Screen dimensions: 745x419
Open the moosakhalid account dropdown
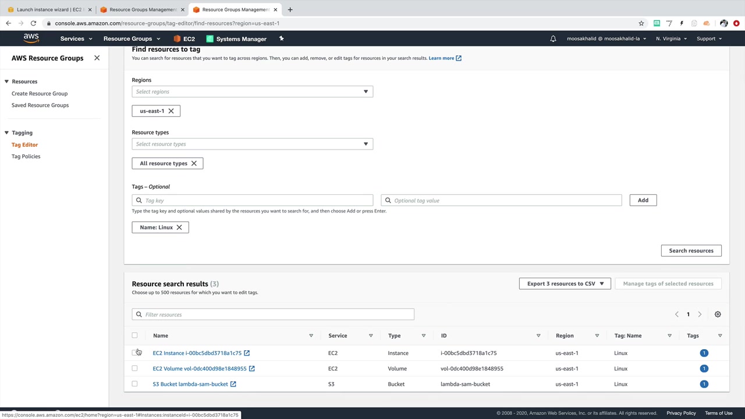pyautogui.click(x=606, y=39)
